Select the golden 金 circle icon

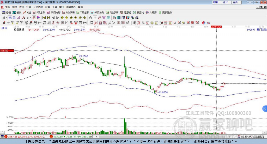tap(152, 23)
